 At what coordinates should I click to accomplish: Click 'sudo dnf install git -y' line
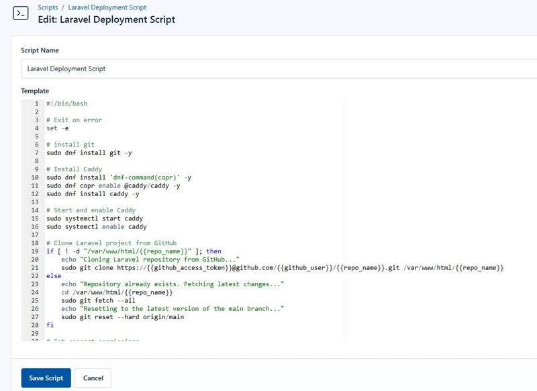[x=89, y=153]
